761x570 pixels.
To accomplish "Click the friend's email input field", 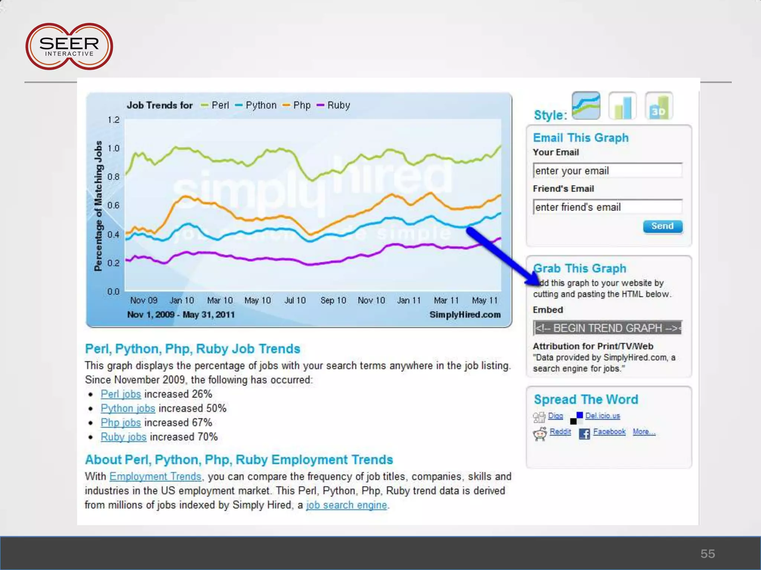I will pos(607,207).
